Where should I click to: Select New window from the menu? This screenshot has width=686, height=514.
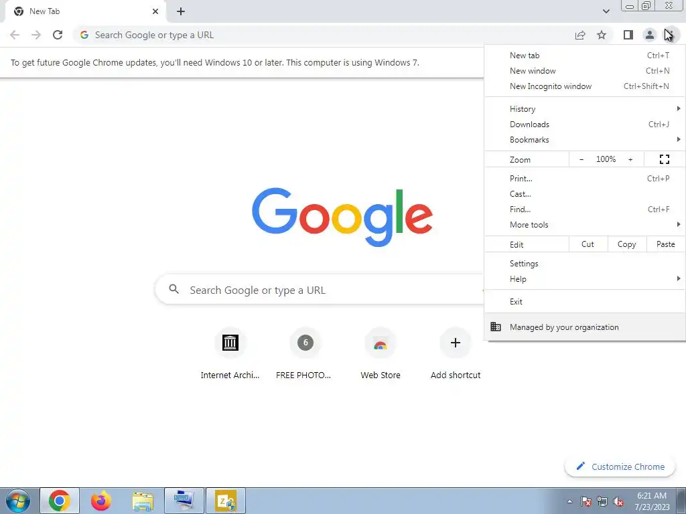tap(585, 71)
